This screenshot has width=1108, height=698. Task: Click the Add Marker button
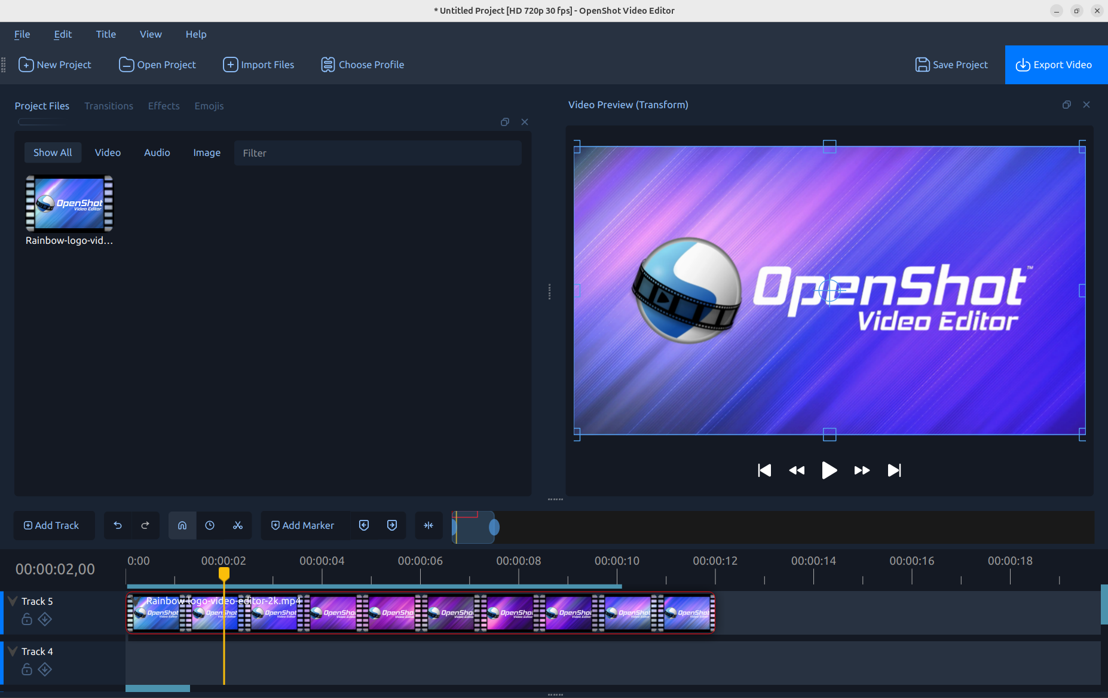tap(304, 525)
